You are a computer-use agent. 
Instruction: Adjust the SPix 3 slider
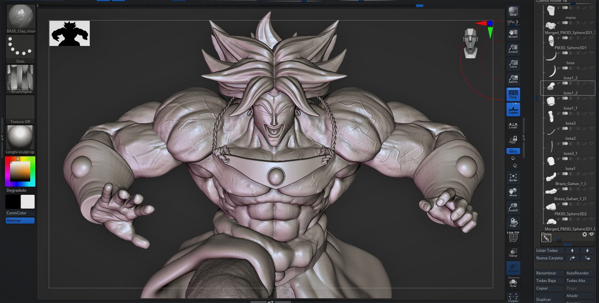coord(513,22)
